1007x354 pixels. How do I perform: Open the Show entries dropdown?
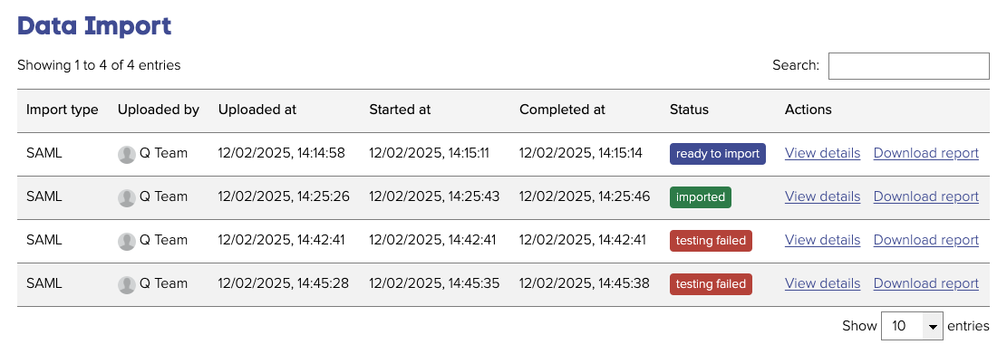(x=912, y=326)
